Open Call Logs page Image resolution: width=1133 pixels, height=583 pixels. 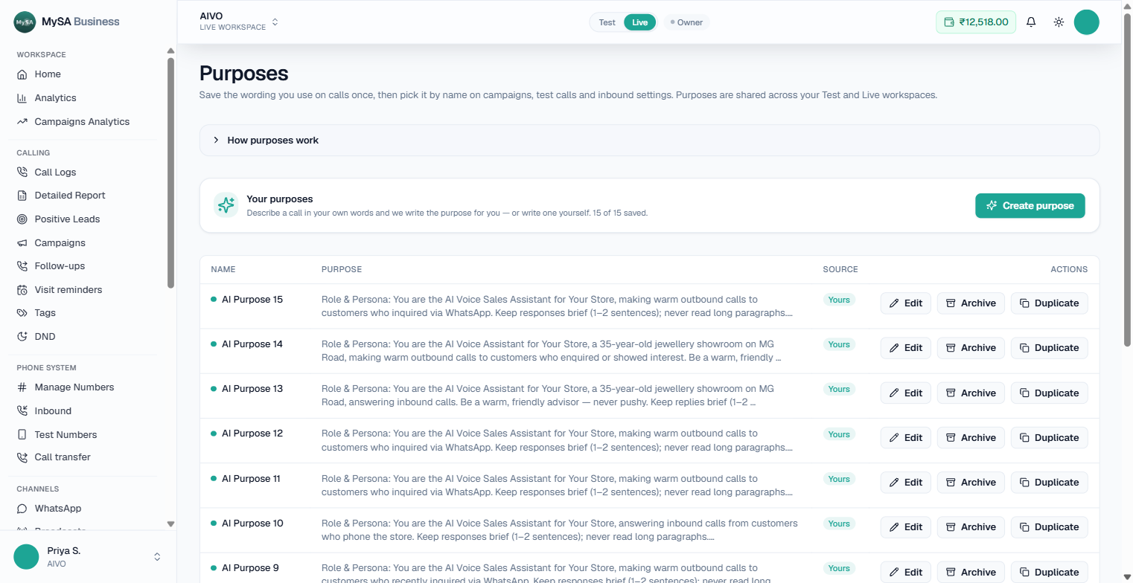(x=55, y=173)
